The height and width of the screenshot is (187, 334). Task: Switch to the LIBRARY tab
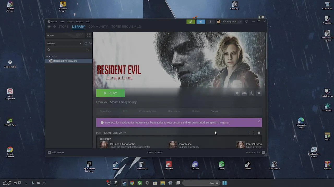click(x=78, y=26)
